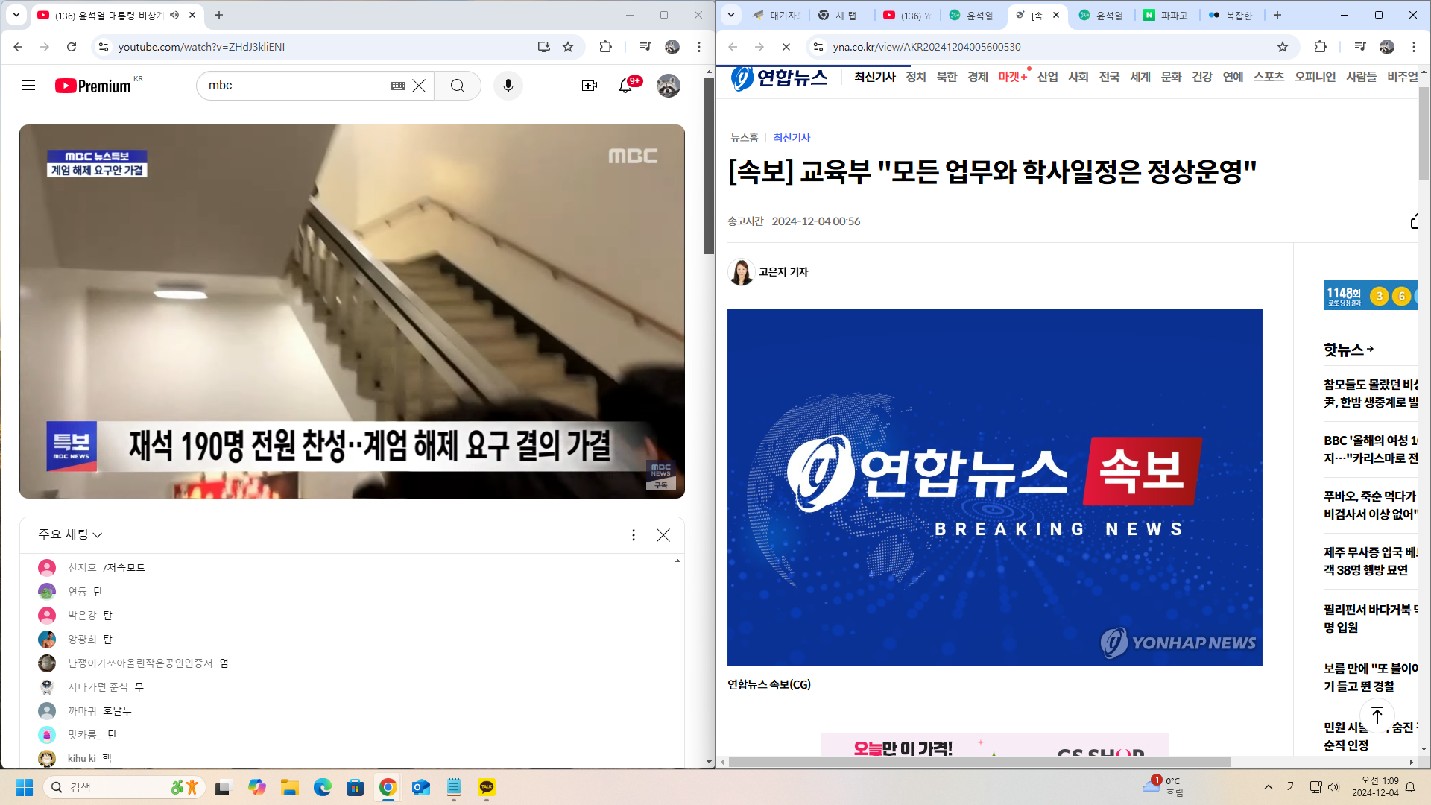This screenshot has height=805, width=1431.
Task: Click the Windows taskbar search box
Action: (x=124, y=787)
